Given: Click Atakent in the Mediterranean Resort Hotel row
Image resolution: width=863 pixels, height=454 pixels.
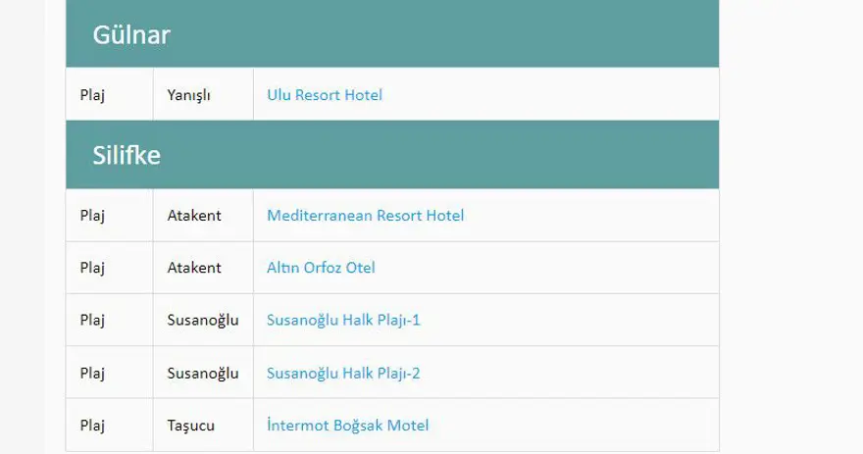Looking at the screenshot, I should [194, 216].
